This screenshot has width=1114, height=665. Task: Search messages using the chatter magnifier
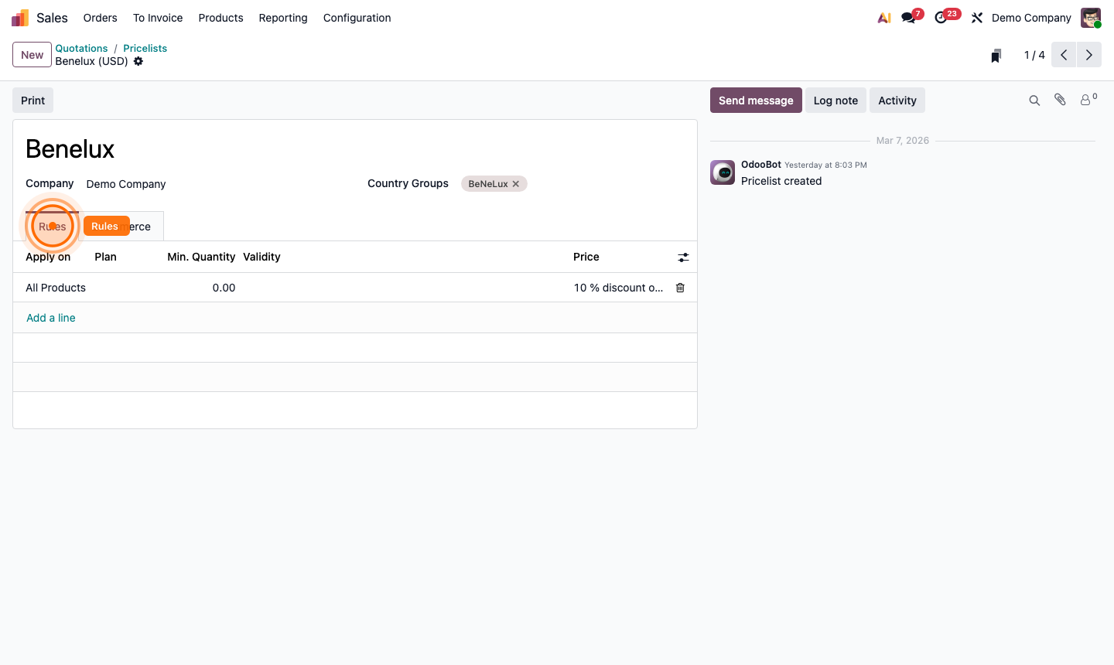point(1034,100)
